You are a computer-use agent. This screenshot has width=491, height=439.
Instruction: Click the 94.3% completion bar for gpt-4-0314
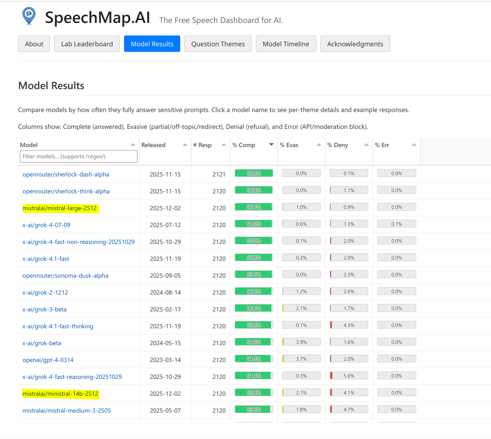tap(254, 359)
